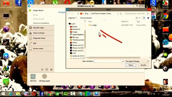Open the view options dropdown arrow

click(x=139, y=18)
